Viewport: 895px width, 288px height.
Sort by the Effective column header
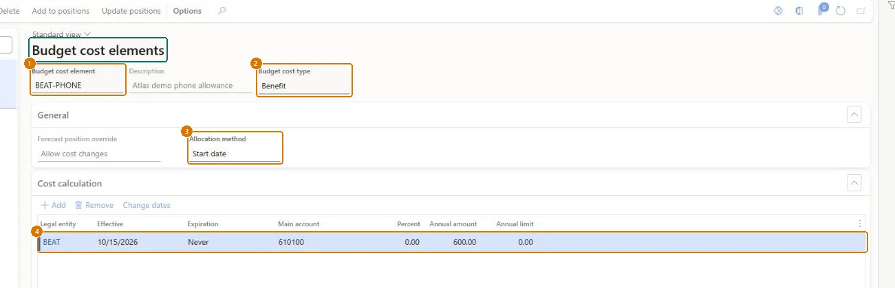pyautogui.click(x=110, y=224)
